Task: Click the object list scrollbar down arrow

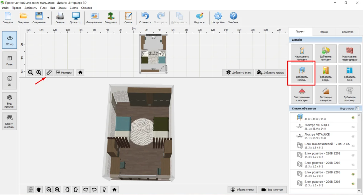Action: (359, 190)
